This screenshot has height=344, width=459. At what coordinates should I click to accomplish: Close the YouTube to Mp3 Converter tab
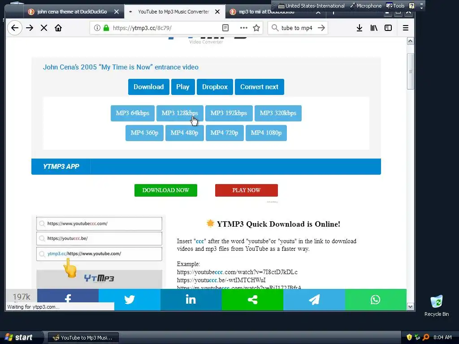coord(217,12)
